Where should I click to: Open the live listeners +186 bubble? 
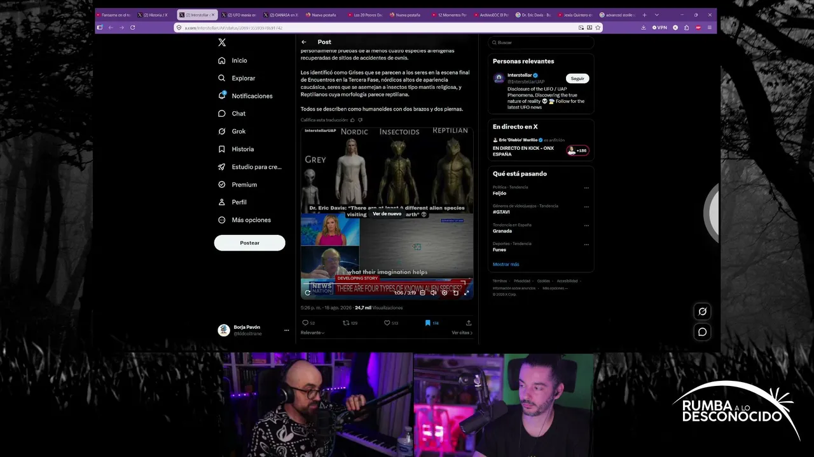(x=577, y=150)
